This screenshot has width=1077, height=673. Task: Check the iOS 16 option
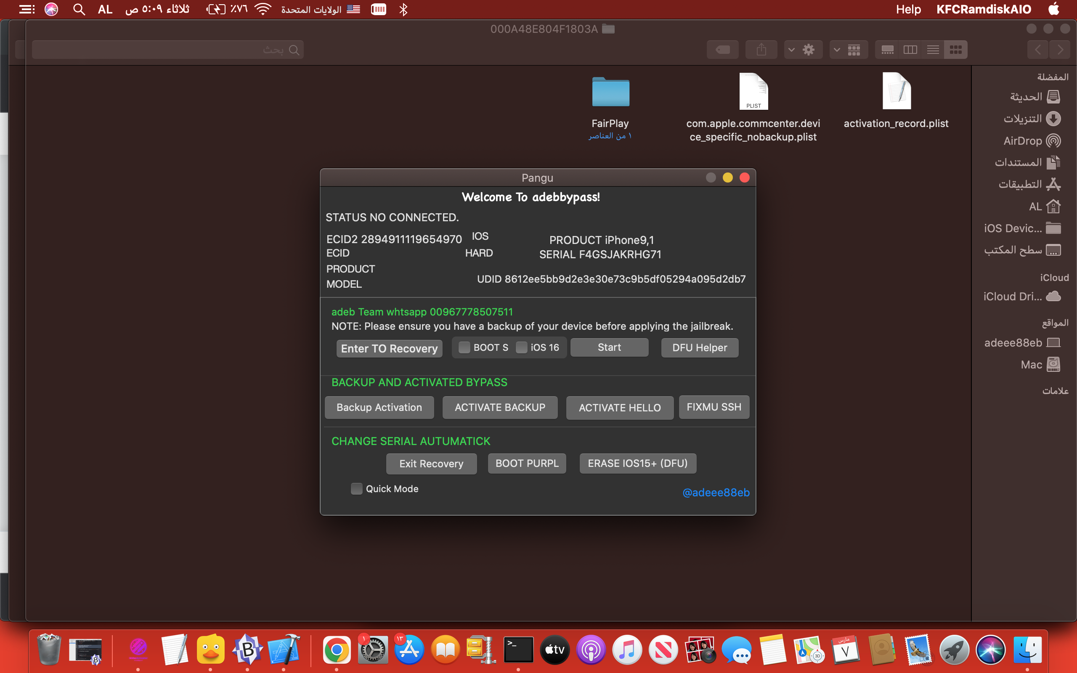click(523, 347)
